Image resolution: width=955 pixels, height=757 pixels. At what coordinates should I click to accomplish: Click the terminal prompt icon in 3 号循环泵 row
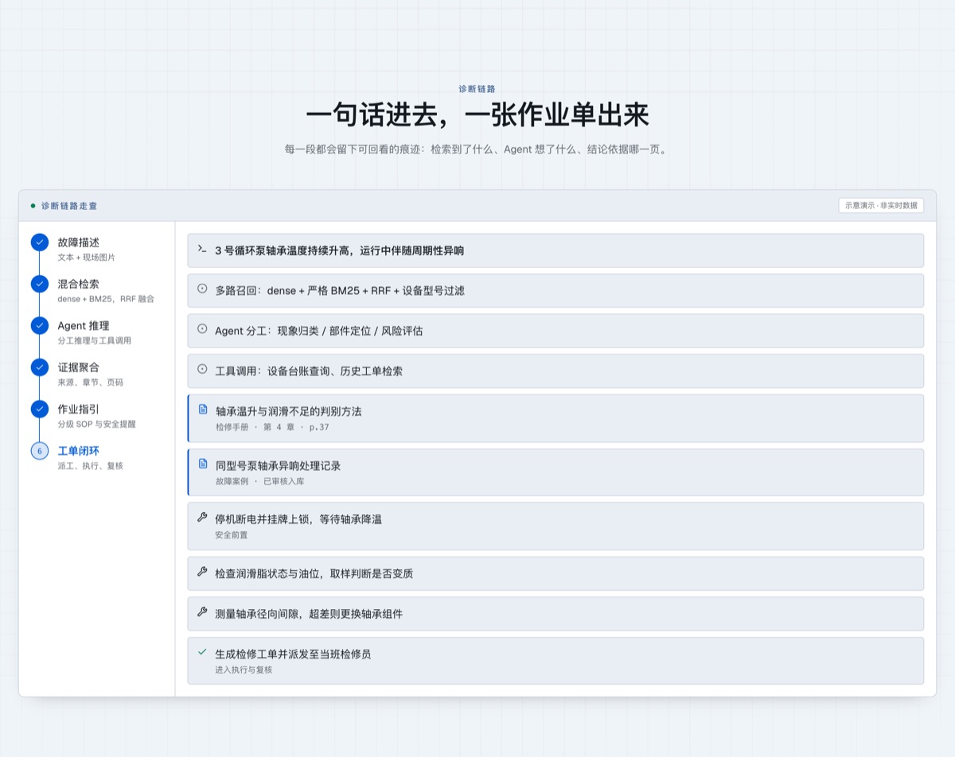pyautogui.click(x=202, y=249)
